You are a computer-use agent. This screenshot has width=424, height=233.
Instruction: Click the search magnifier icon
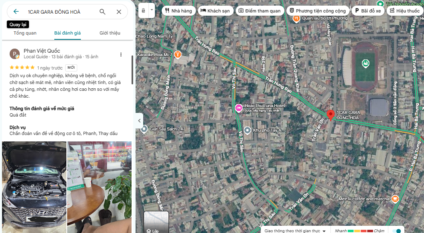point(103,12)
